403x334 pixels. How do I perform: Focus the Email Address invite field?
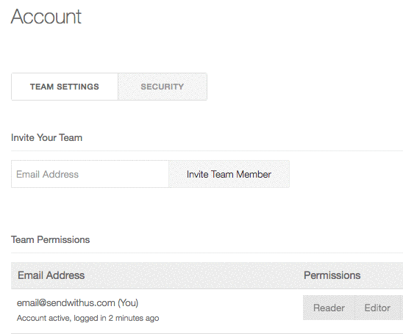(x=90, y=174)
